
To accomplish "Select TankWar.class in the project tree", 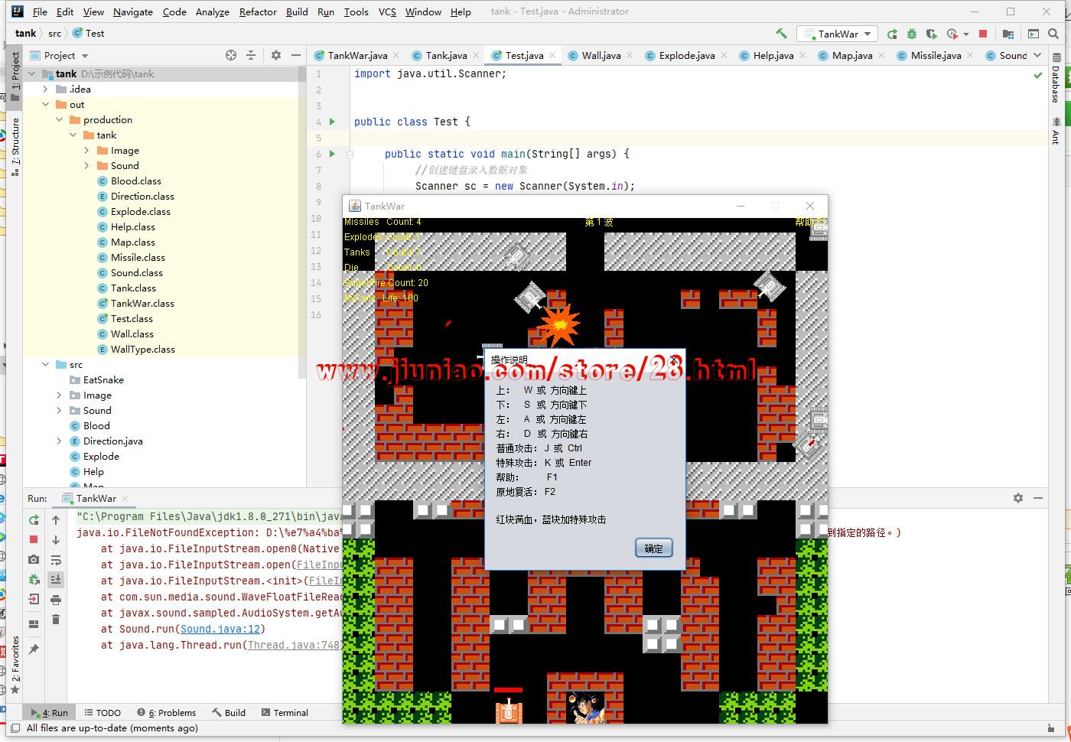I will point(142,304).
